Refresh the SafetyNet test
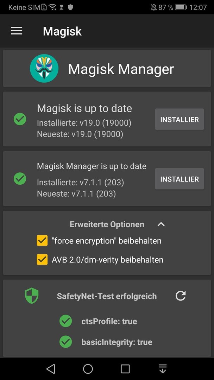The width and height of the screenshot is (214, 380). (181, 296)
